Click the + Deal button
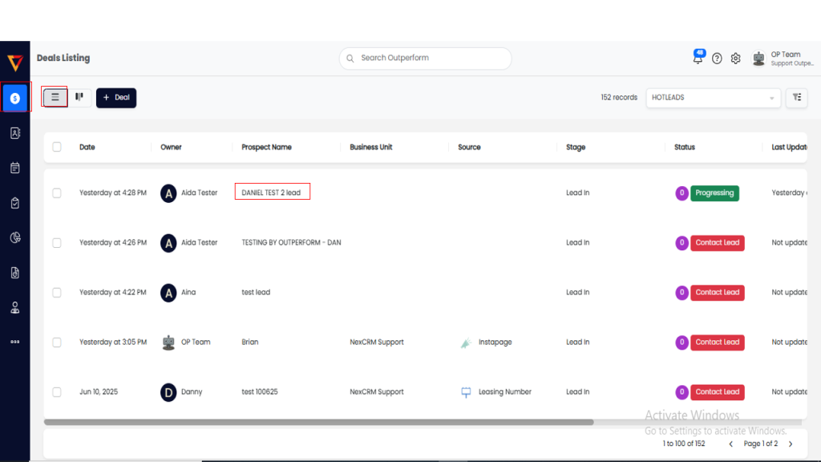821x462 pixels. tap(116, 97)
